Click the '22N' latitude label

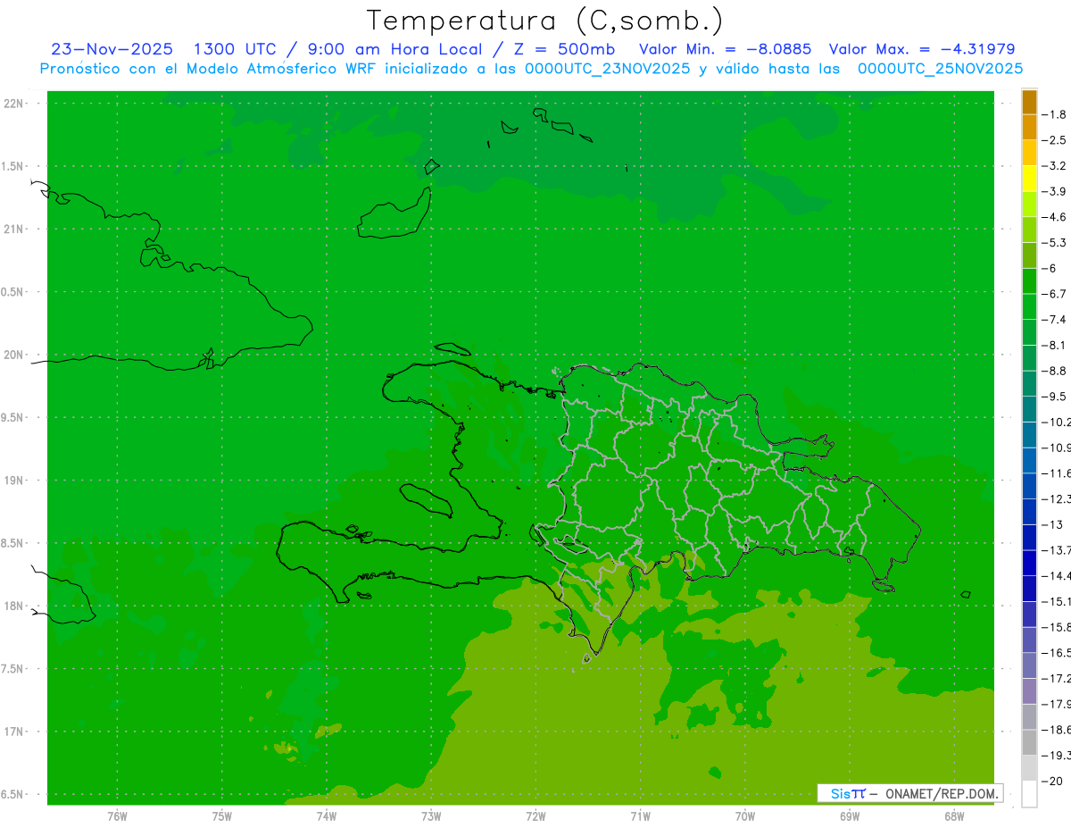click(14, 104)
